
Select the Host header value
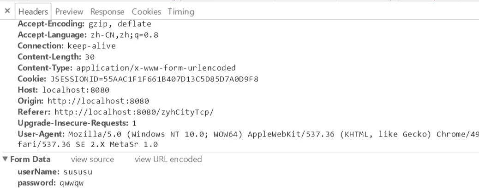76,90
